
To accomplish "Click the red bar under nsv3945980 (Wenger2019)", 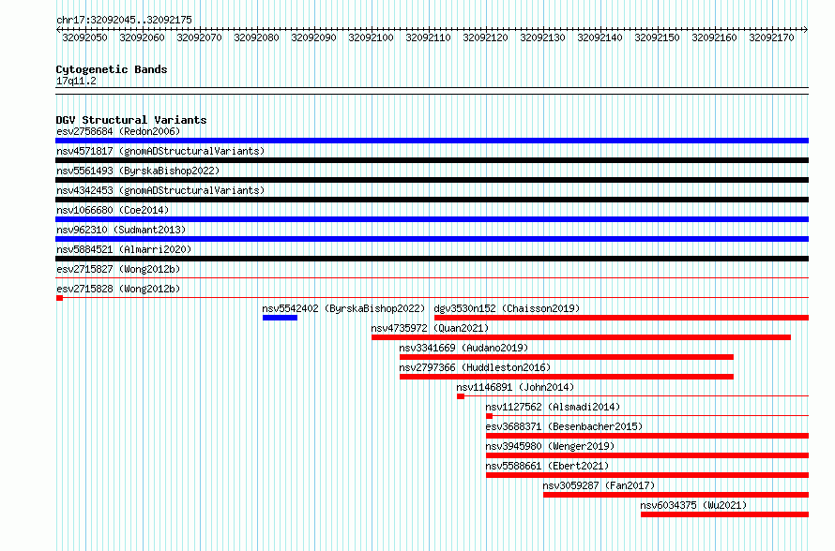I will pos(647,455).
